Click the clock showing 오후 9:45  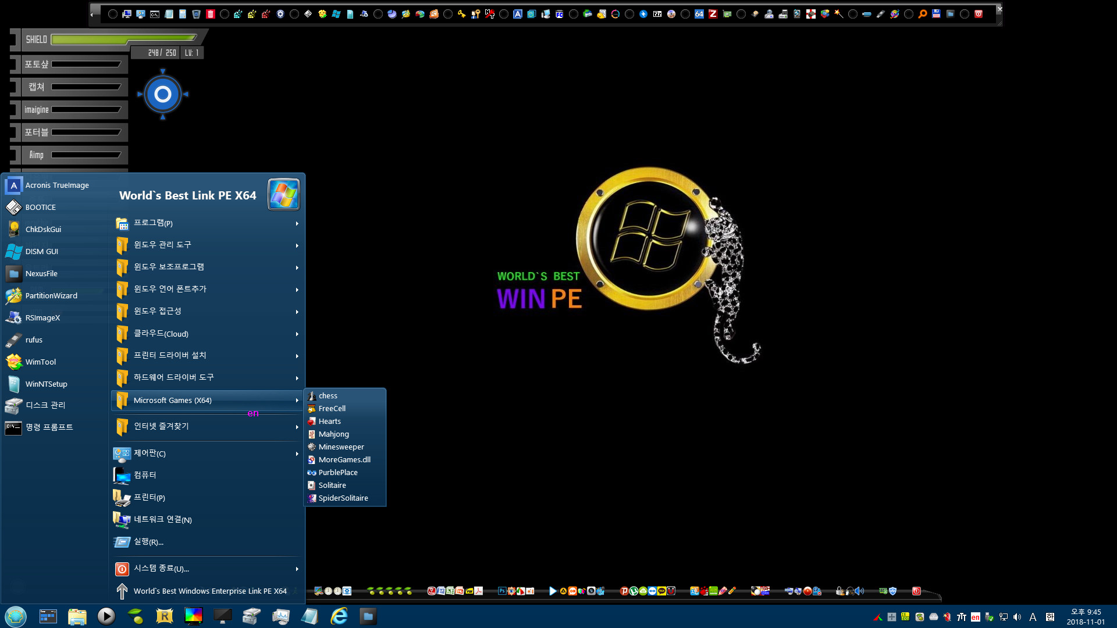tap(1086, 616)
